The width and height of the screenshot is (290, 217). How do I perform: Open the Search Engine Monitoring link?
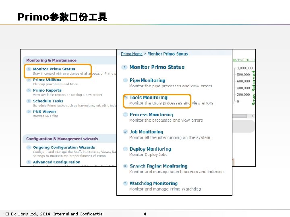tap(158, 166)
